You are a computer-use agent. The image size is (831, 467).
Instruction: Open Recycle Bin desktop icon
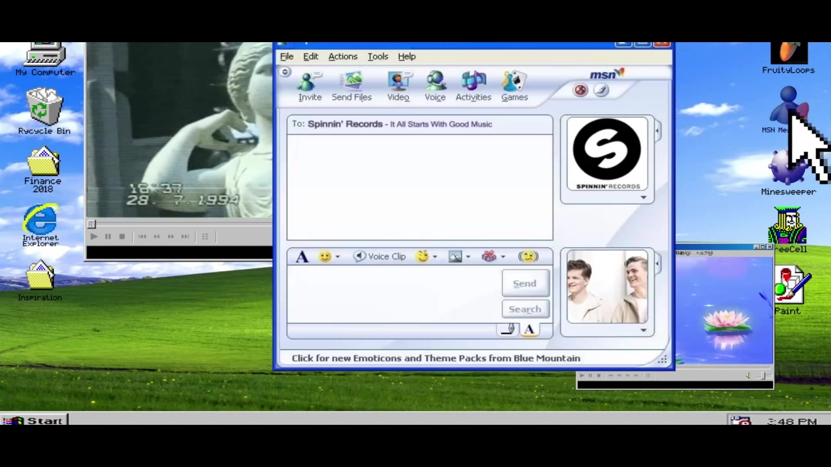[44, 112]
